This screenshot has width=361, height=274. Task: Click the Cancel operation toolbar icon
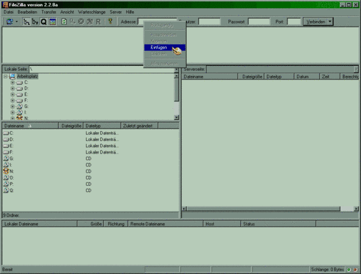(x=81, y=22)
